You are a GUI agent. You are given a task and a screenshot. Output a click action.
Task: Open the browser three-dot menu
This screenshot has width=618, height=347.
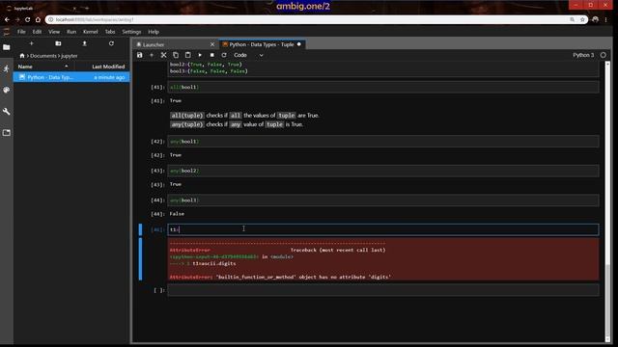pyautogui.click(x=606, y=19)
